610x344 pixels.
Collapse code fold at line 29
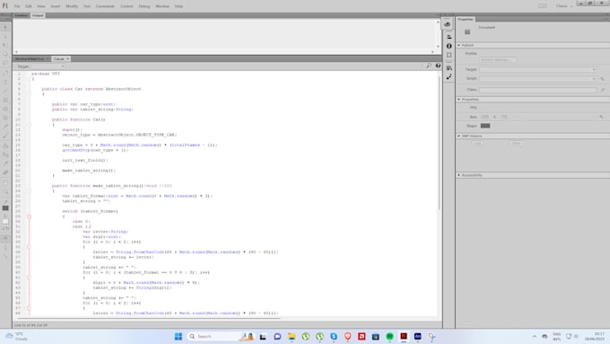point(29,216)
